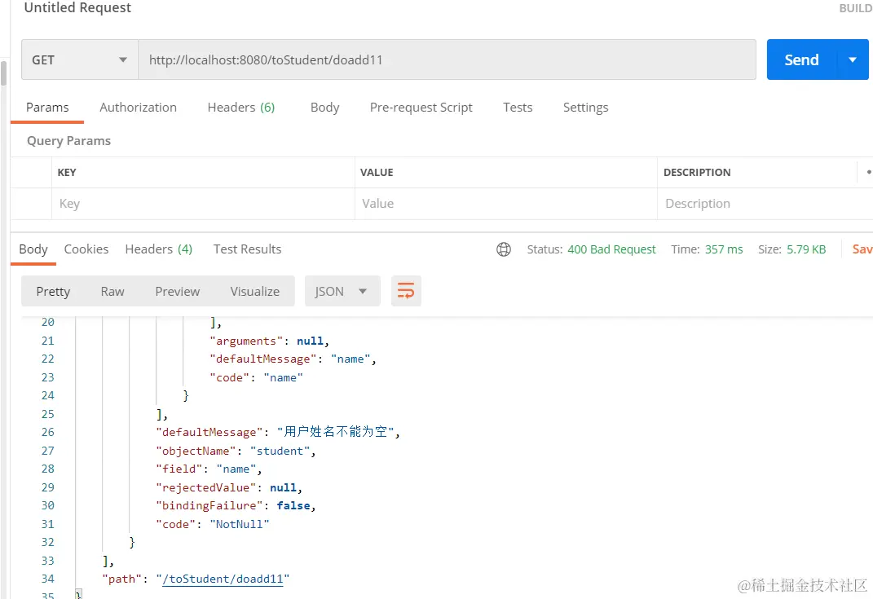Select the Visualize response view
The height and width of the screenshot is (599, 873).
pos(254,291)
